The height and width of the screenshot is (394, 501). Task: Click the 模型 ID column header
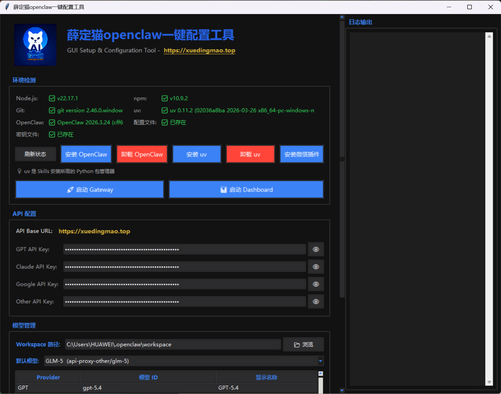[148, 377]
